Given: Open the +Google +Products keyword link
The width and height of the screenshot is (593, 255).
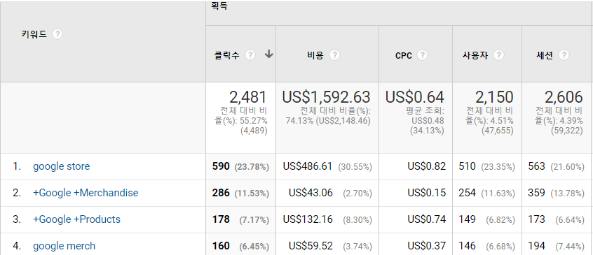Looking at the screenshot, I should pyautogui.click(x=77, y=219).
